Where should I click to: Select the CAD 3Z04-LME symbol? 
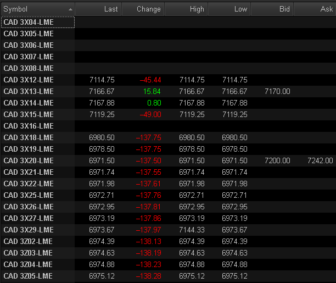click(28, 264)
